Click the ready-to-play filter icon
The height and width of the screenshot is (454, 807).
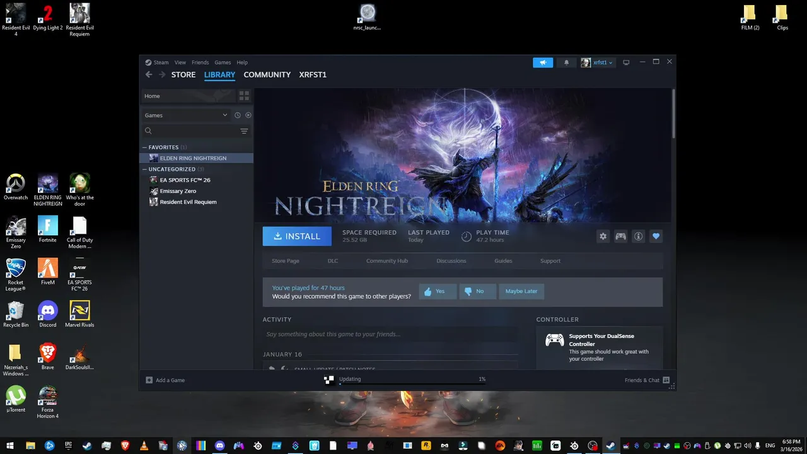248,115
